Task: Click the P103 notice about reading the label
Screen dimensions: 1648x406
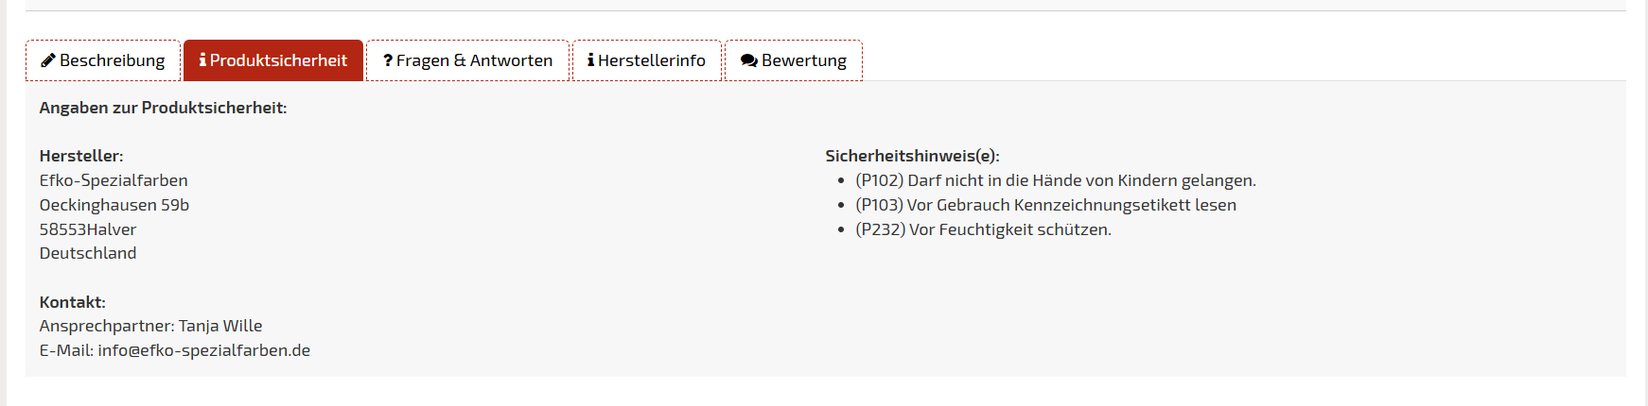Action: [1045, 205]
